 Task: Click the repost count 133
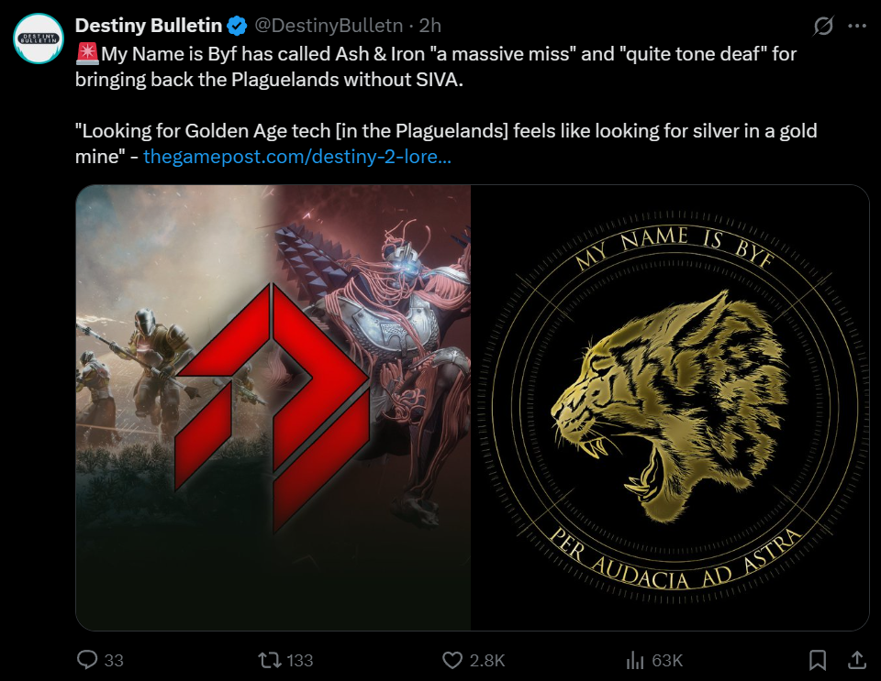click(x=299, y=660)
